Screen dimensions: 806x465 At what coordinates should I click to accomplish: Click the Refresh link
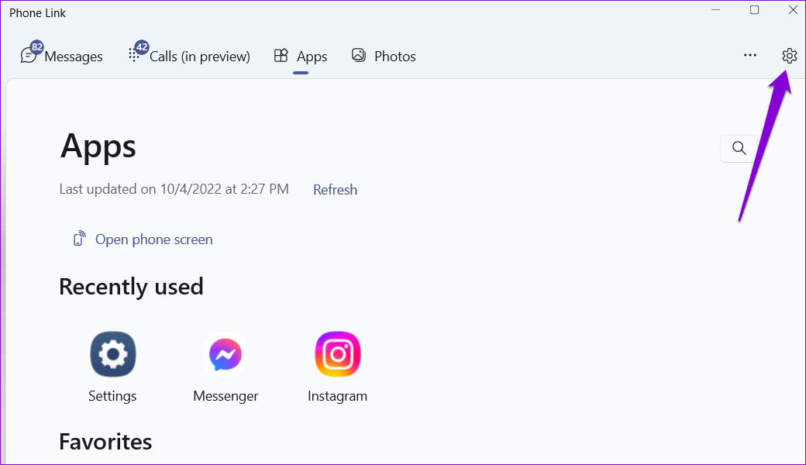(335, 190)
